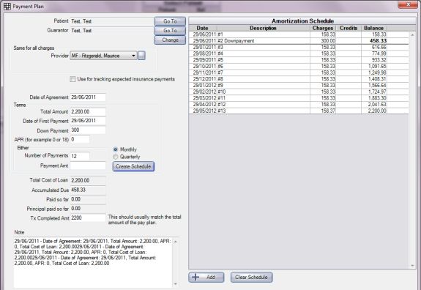Click Go To next to Patient
The height and width of the screenshot is (290, 421).
click(x=170, y=21)
